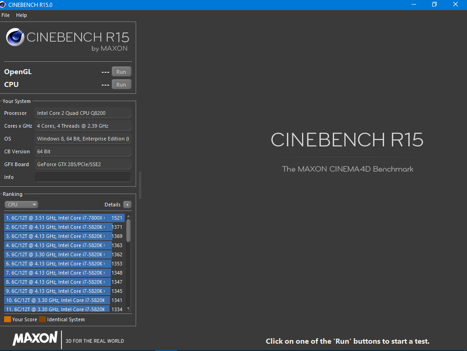Click the MAXON logo at bottom left
467x351 pixels.
coord(35,339)
